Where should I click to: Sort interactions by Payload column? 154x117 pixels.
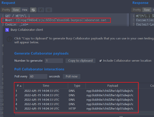coord(113,86)
